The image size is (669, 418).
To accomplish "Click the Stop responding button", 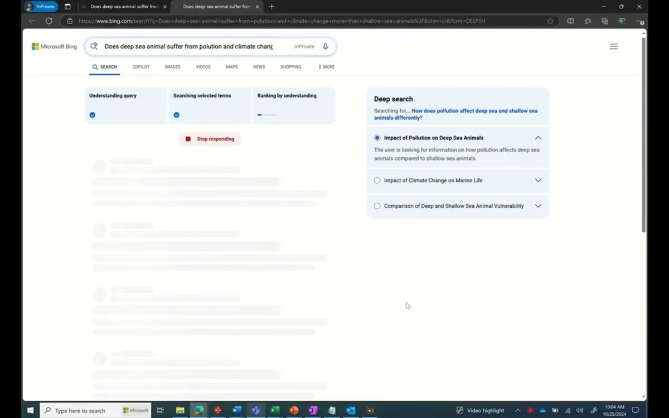I will 210,138.
